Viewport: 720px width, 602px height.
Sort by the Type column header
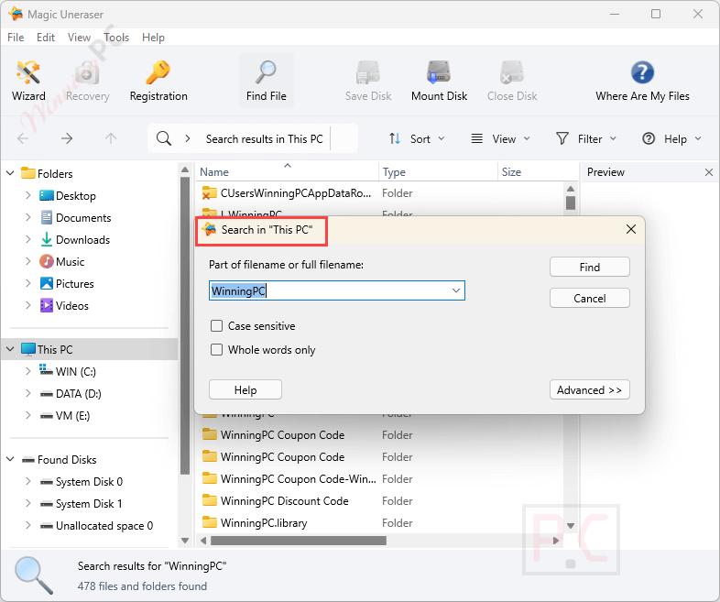[438, 171]
